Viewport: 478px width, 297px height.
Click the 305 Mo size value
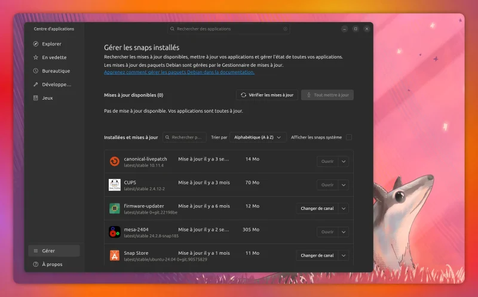tap(251, 230)
